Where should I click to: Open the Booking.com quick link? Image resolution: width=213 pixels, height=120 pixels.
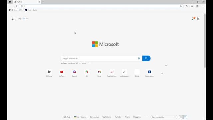coord(149,73)
